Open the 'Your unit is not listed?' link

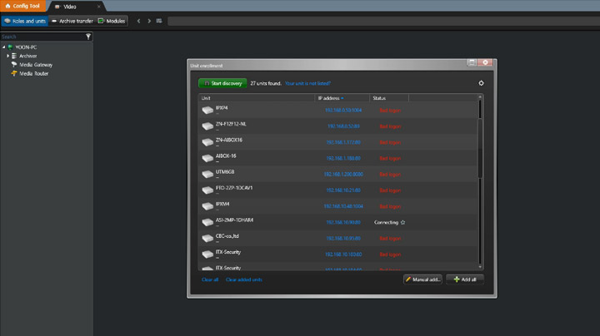click(x=307, y=83)
